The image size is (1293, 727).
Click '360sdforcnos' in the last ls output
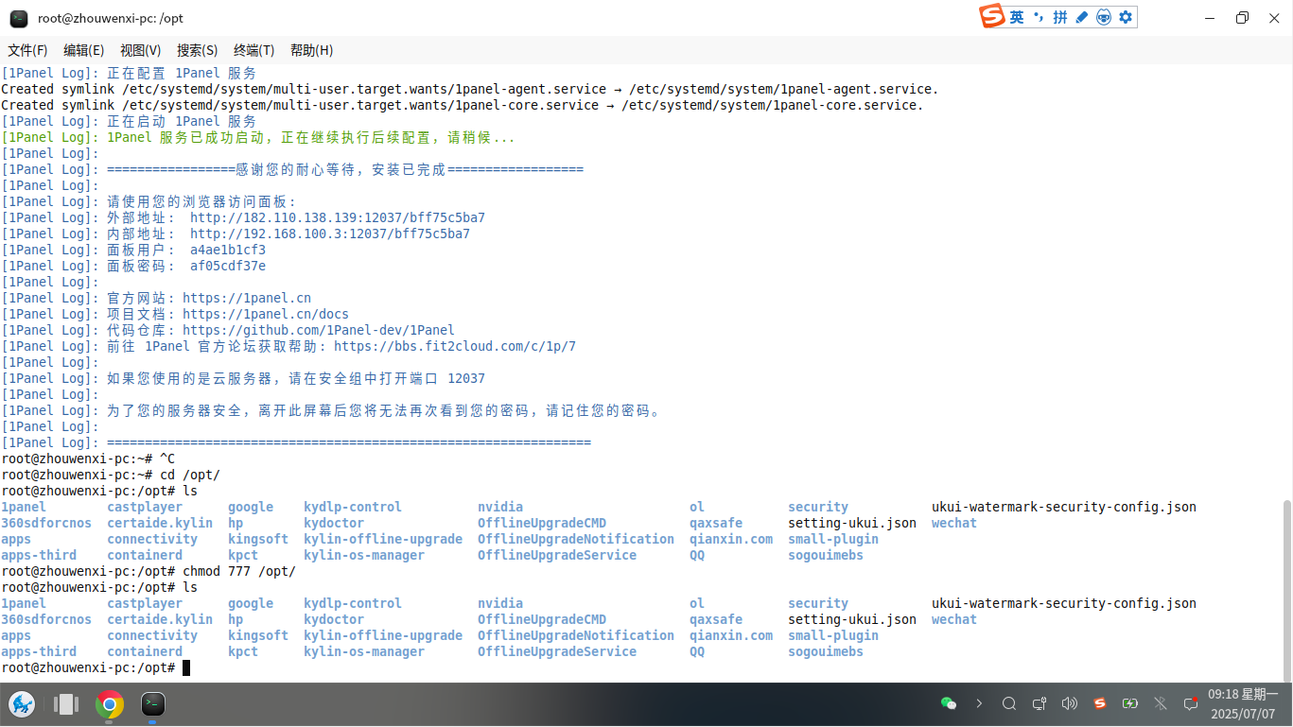click(x=46, y=619)
